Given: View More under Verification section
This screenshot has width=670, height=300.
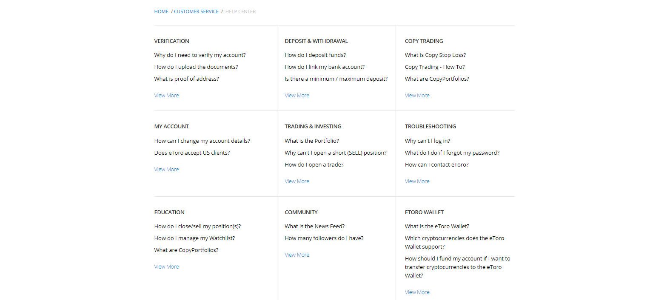Looking at the screenshot, I should tap(166, 96).
